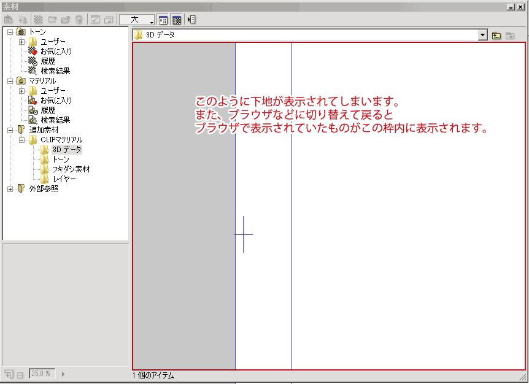Screen dimensions: 529x384
Task: Open the 大 thumbnail size dropdown
Action: (137, 19)
